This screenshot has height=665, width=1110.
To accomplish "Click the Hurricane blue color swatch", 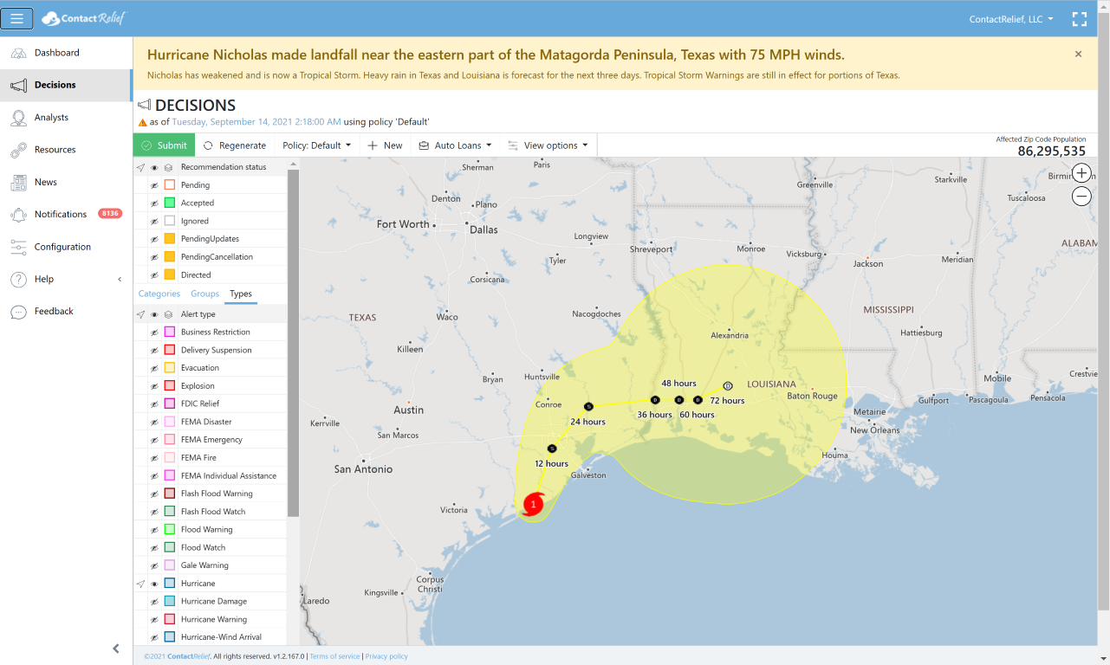I will [x=169, y=584].
